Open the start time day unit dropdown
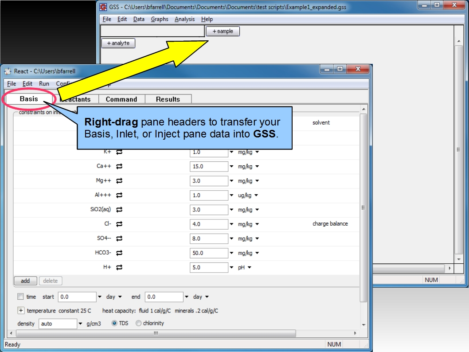This screenshot has width=469, height=352. (x=120, y=297)
